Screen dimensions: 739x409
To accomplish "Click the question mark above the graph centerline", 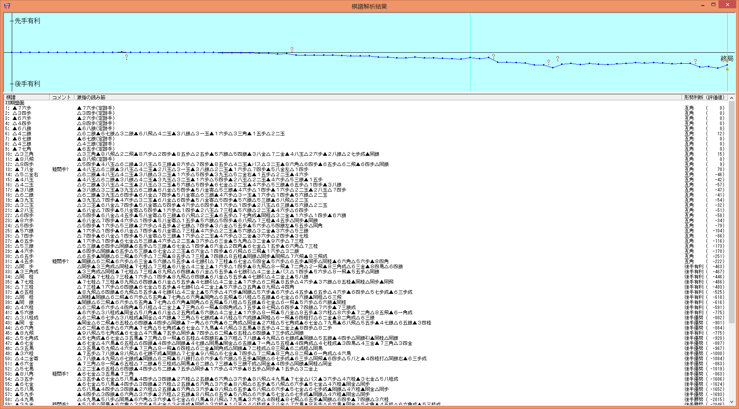I will pos(292,49).
